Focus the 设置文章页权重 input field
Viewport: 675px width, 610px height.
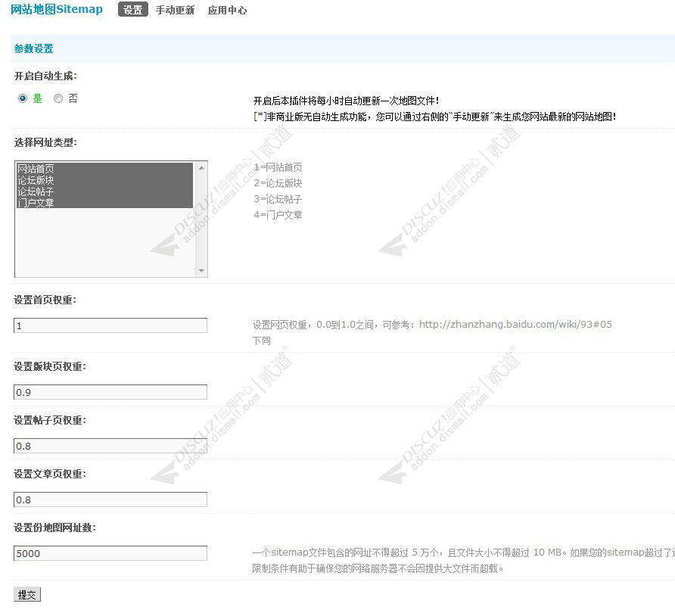(x=110, y=500)
